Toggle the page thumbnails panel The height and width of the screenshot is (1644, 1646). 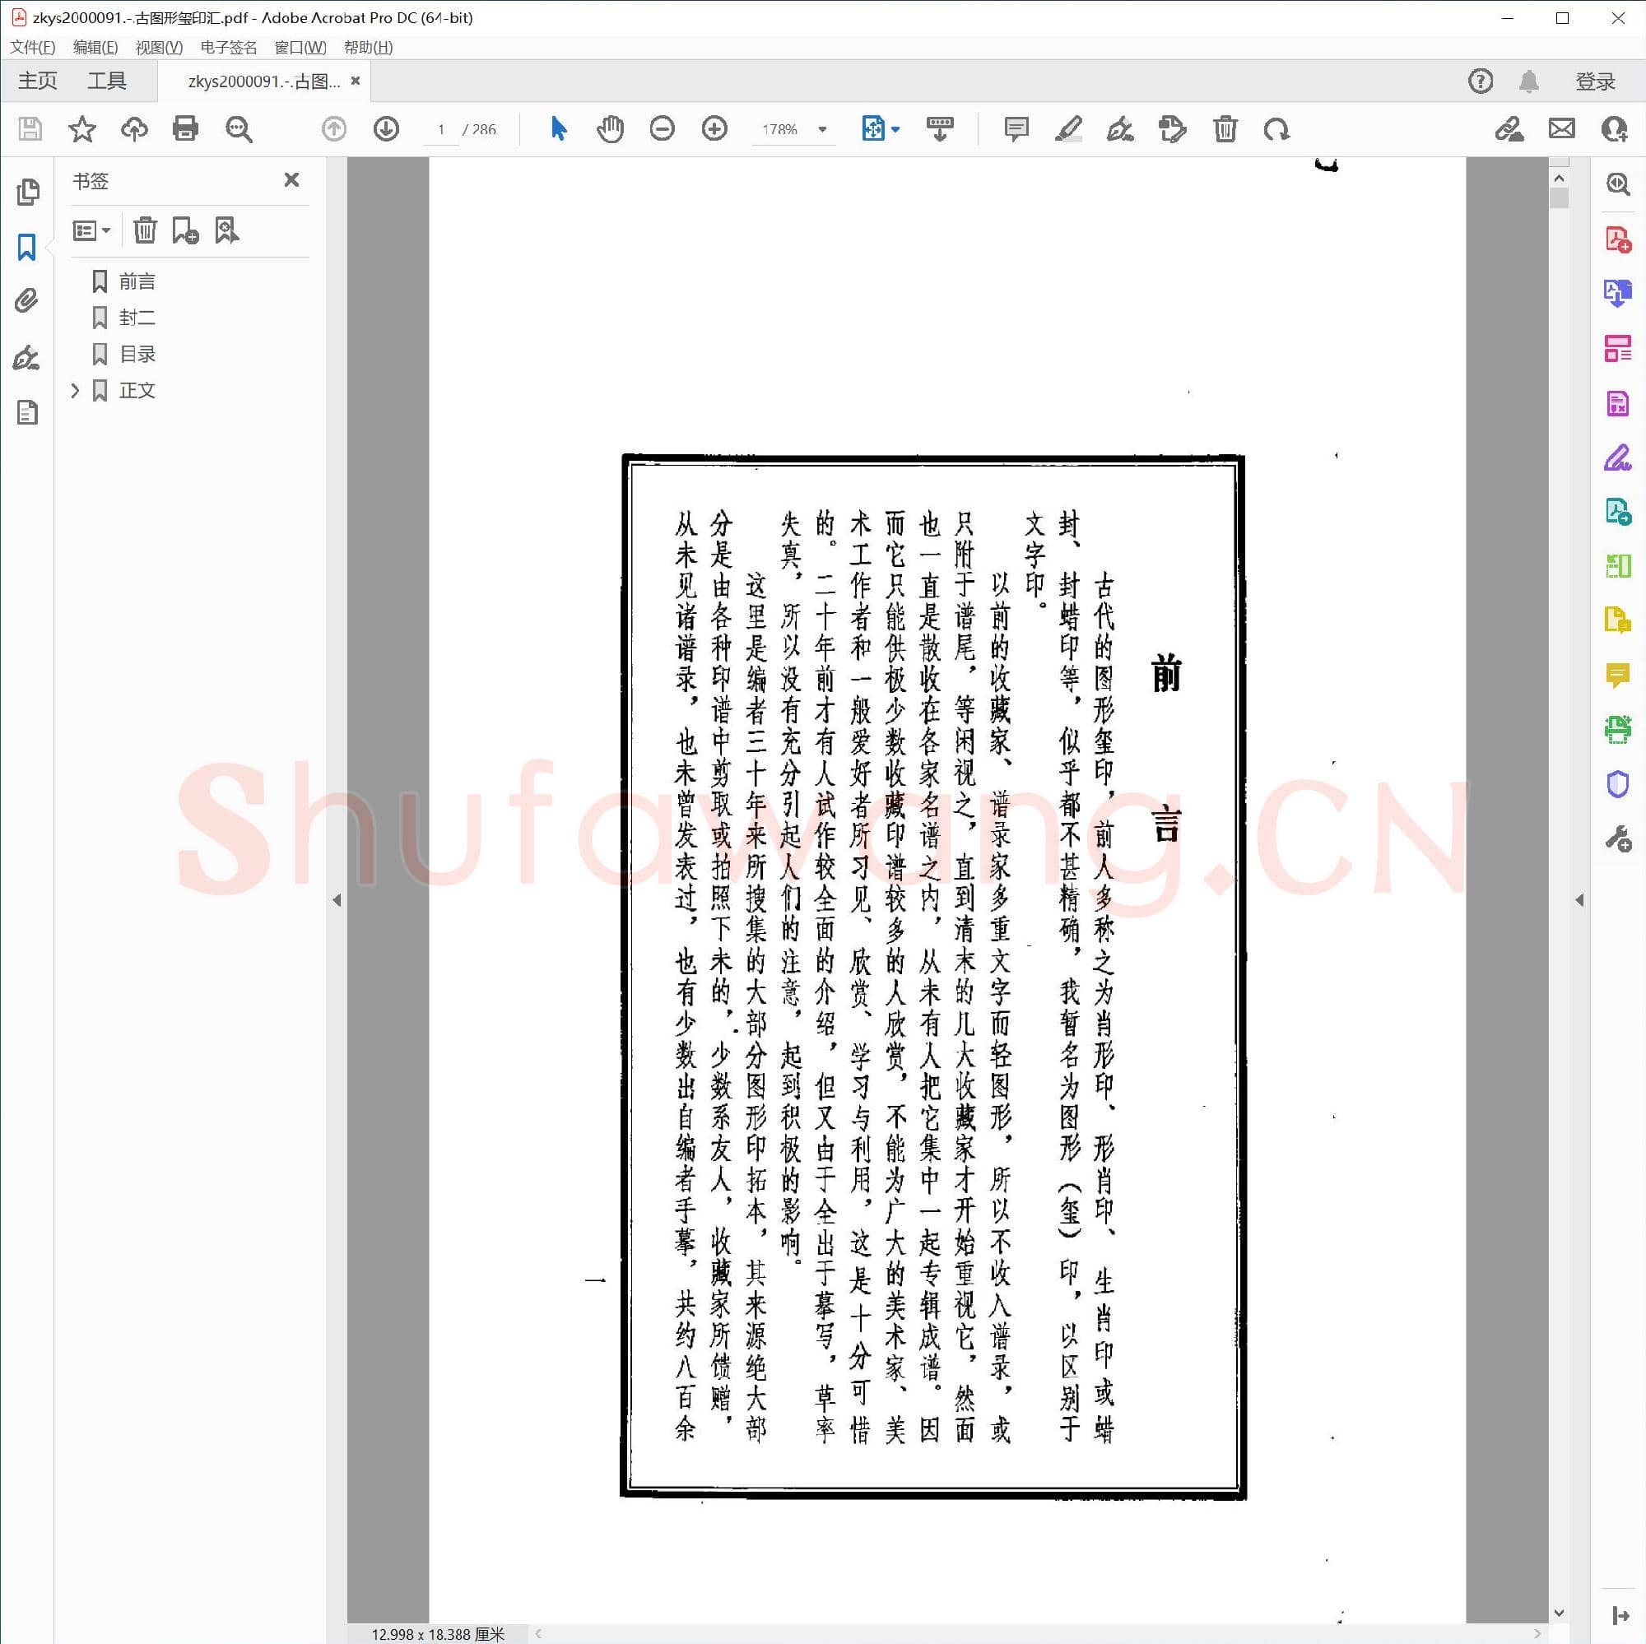(28, 192)
